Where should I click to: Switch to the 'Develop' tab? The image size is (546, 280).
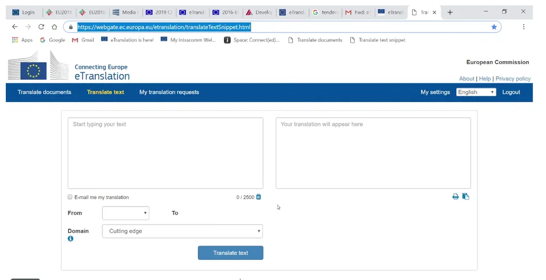(259, 12)
